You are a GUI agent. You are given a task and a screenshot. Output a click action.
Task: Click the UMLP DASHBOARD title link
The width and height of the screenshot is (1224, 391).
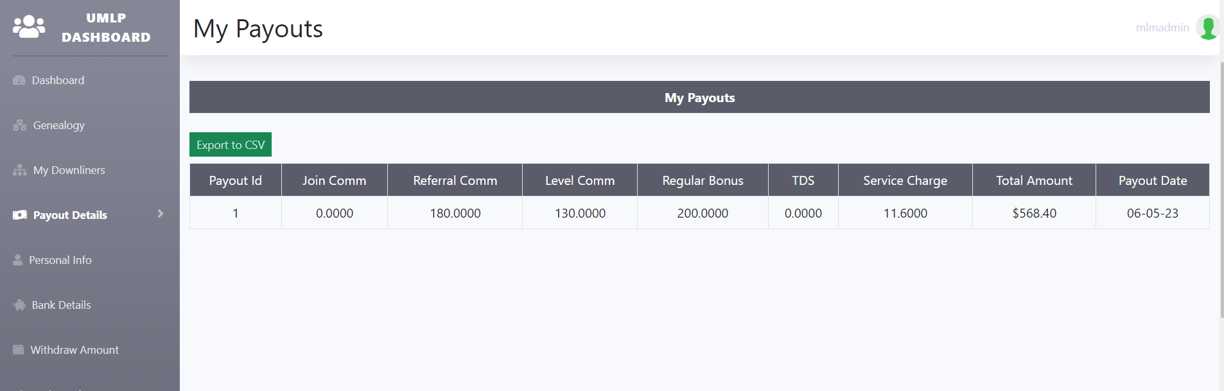point(106,28)
